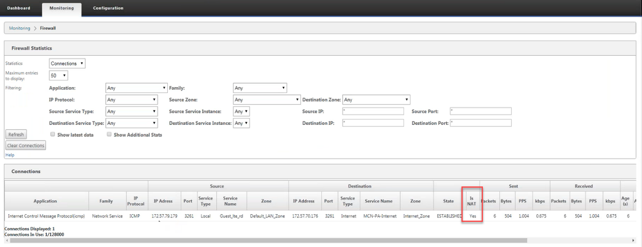
Task: Open the IP Protocol filter dropdown
Action: (x=132, y=100)
